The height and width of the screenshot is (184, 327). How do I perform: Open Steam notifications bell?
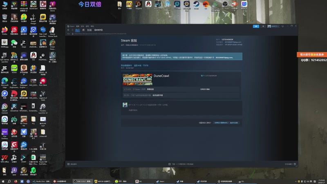pyautogui.click(x=263, y=26)
